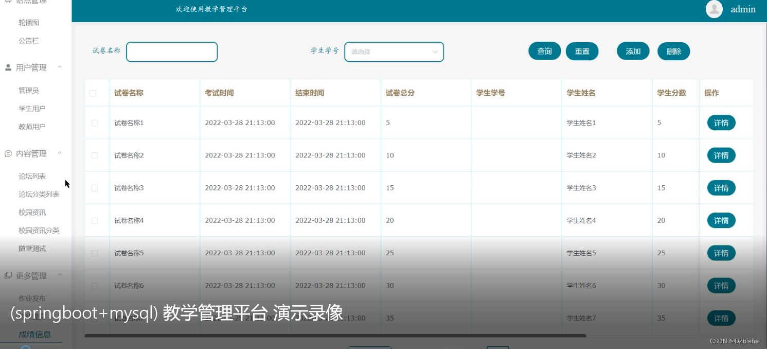
Task: View 详情 for 试卷名称5
Action: tap(721, 253)
